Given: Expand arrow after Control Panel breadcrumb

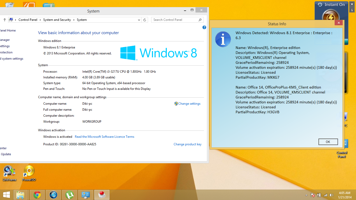Looking at the screenshot, I should click(40, 20).
